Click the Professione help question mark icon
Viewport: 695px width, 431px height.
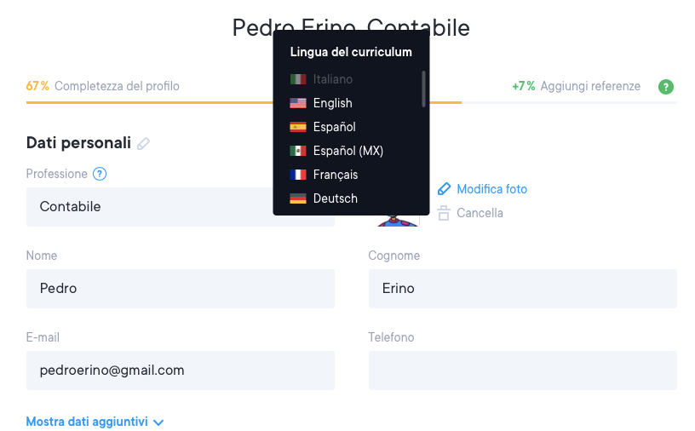coord(100,174)
